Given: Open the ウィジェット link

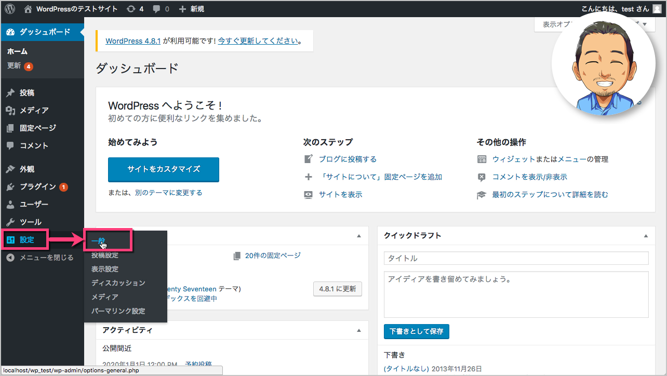Looking at the screenshot, I should tap(514, 159).
